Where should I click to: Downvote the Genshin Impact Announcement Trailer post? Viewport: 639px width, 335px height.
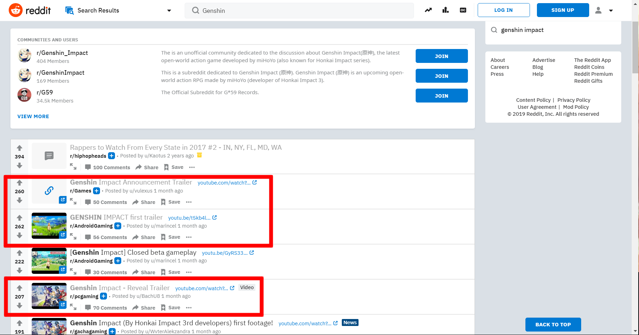click(20, 200)
